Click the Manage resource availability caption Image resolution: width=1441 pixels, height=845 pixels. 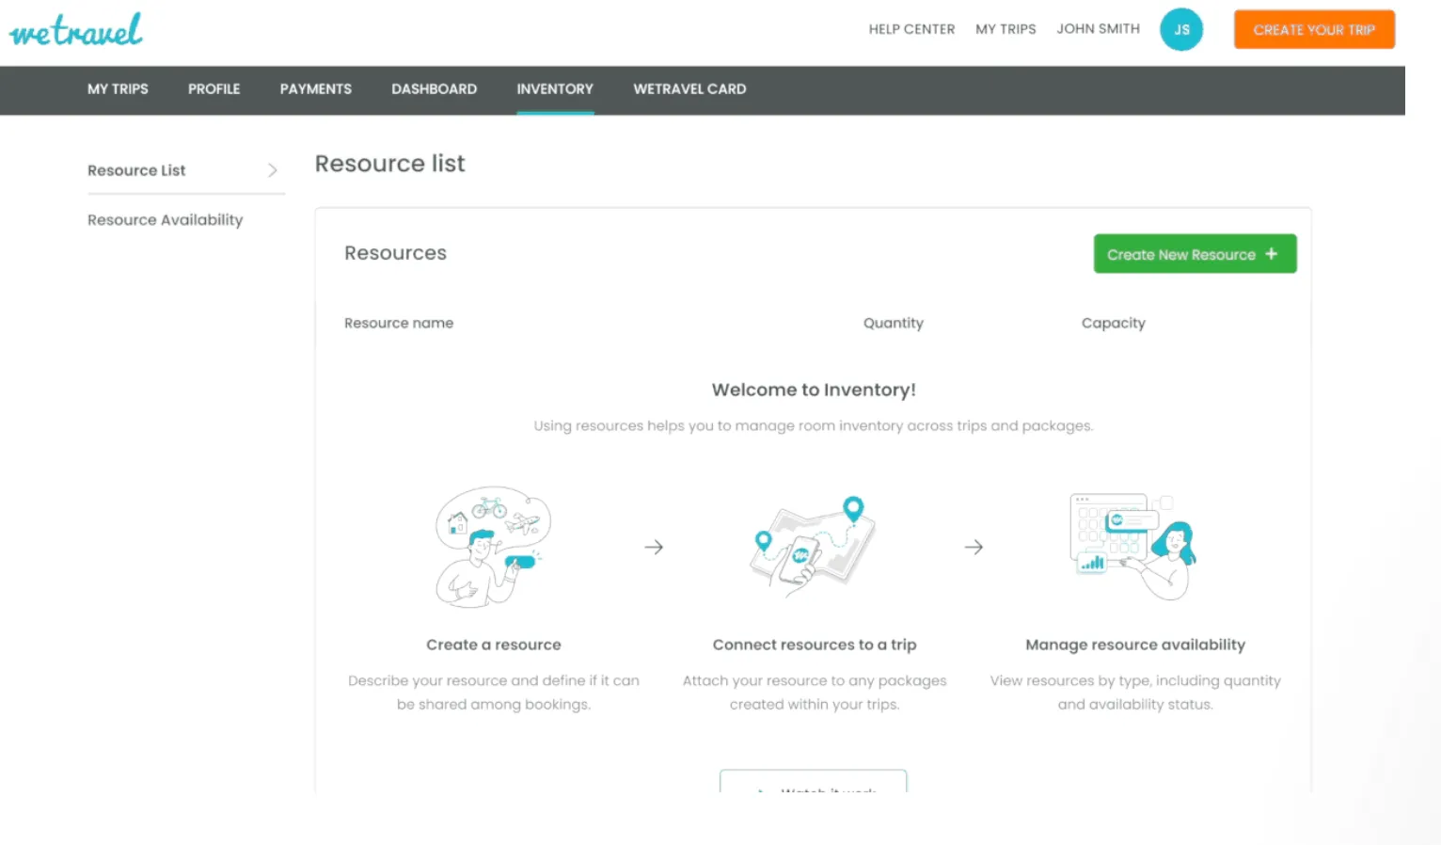(x=1135, y=645)
